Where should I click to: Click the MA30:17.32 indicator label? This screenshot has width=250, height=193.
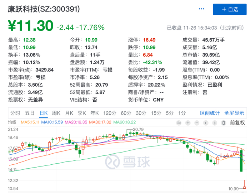click(x=100, y=122)
